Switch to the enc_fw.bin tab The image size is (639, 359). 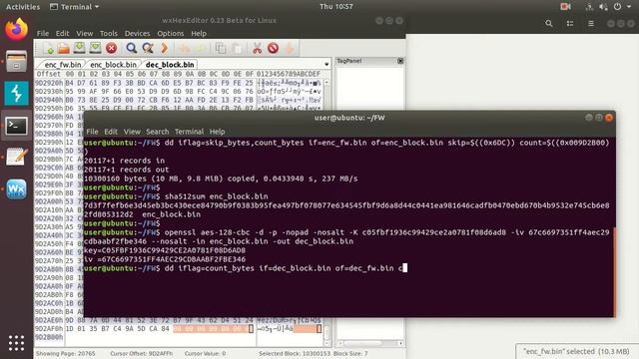click(x=62, y=65)
